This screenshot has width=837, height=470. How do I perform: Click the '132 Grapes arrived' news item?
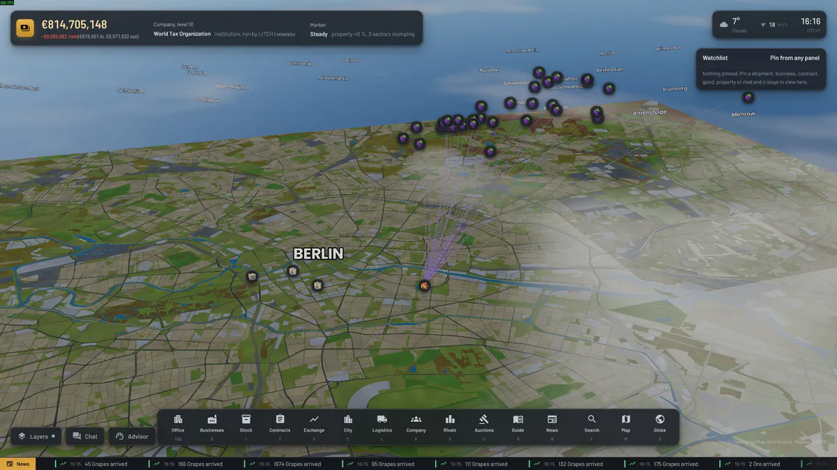[580, 464]
